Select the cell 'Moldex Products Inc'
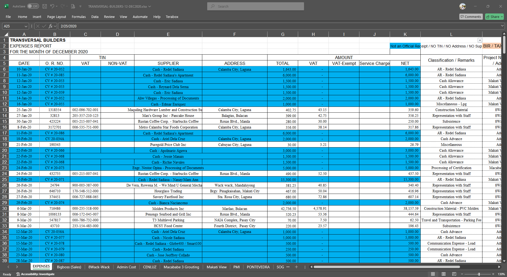 point(168,208)
